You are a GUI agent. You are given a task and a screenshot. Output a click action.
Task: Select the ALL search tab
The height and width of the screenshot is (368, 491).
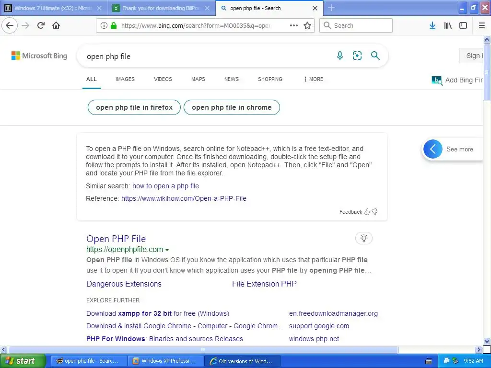[92, 79]
